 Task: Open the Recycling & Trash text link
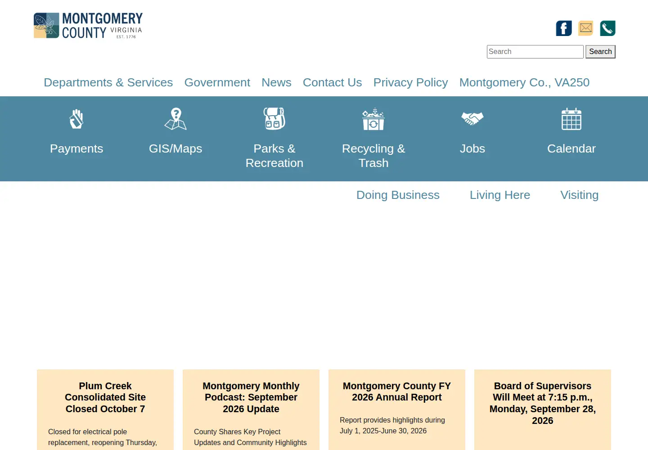coord(373,156)
